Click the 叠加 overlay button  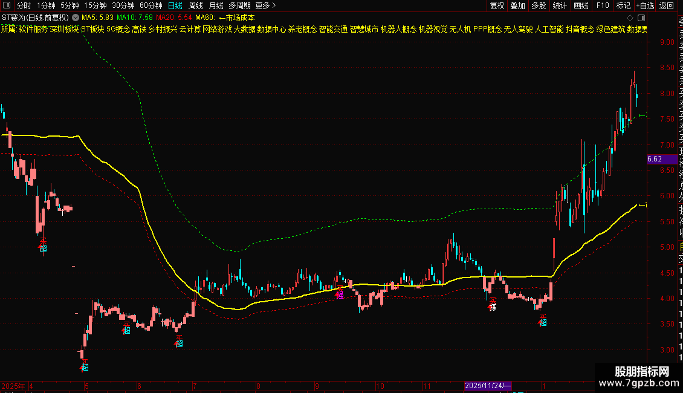518,5
